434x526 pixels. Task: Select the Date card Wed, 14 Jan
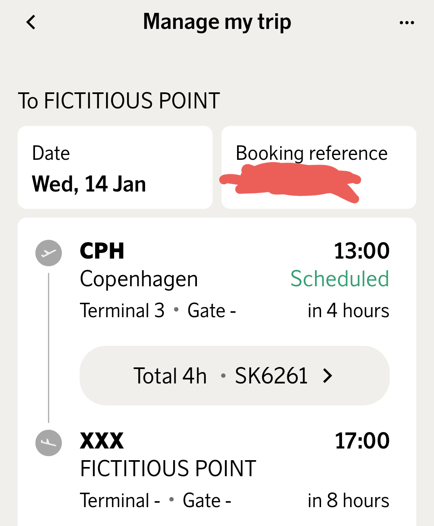(115, 167)
